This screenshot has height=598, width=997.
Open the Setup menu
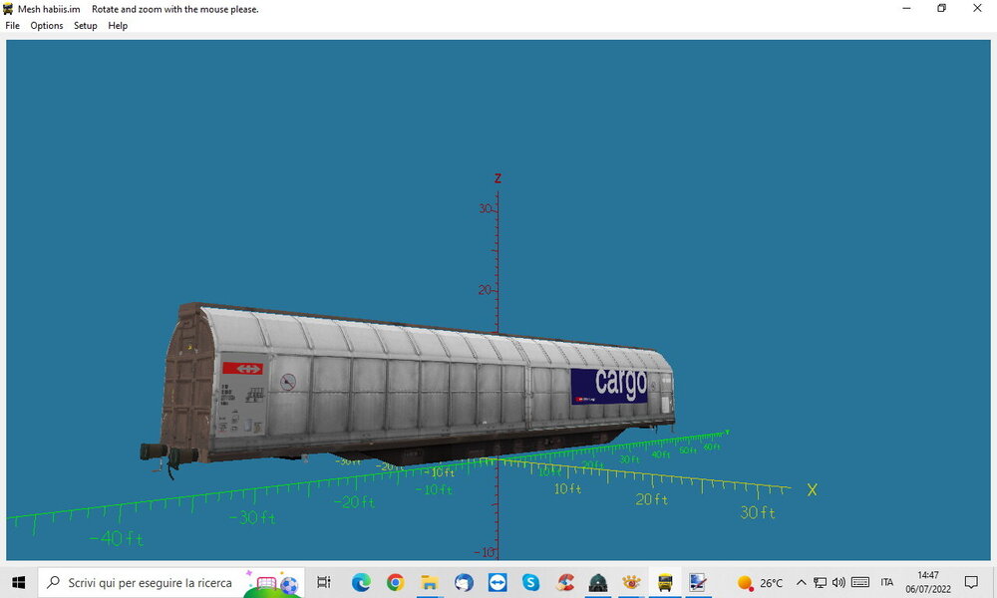coord(85,26)
